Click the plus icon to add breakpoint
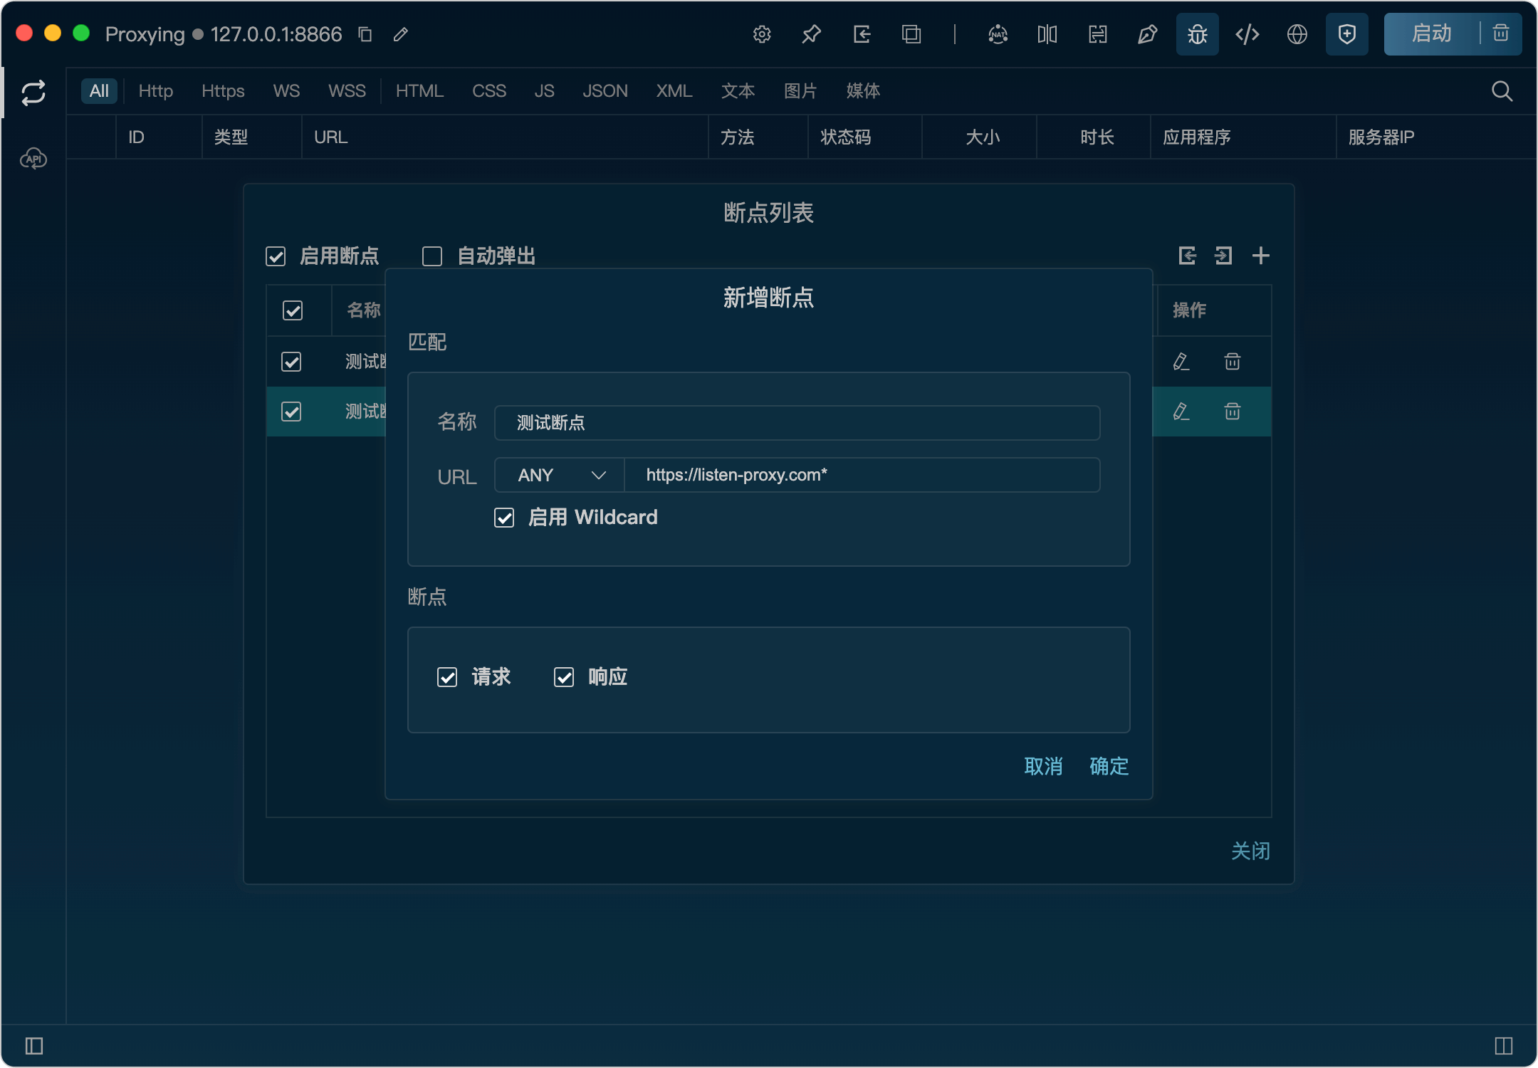Viewport: 1538px width, 1068px height. [1260, 256]
